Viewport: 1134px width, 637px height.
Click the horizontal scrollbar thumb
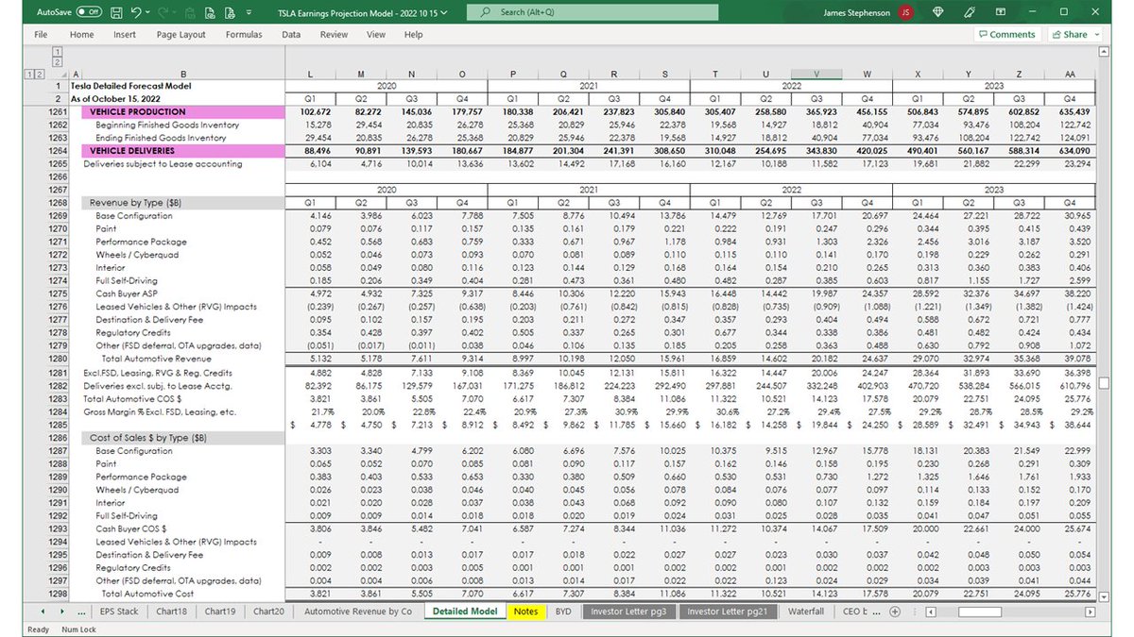979,612
